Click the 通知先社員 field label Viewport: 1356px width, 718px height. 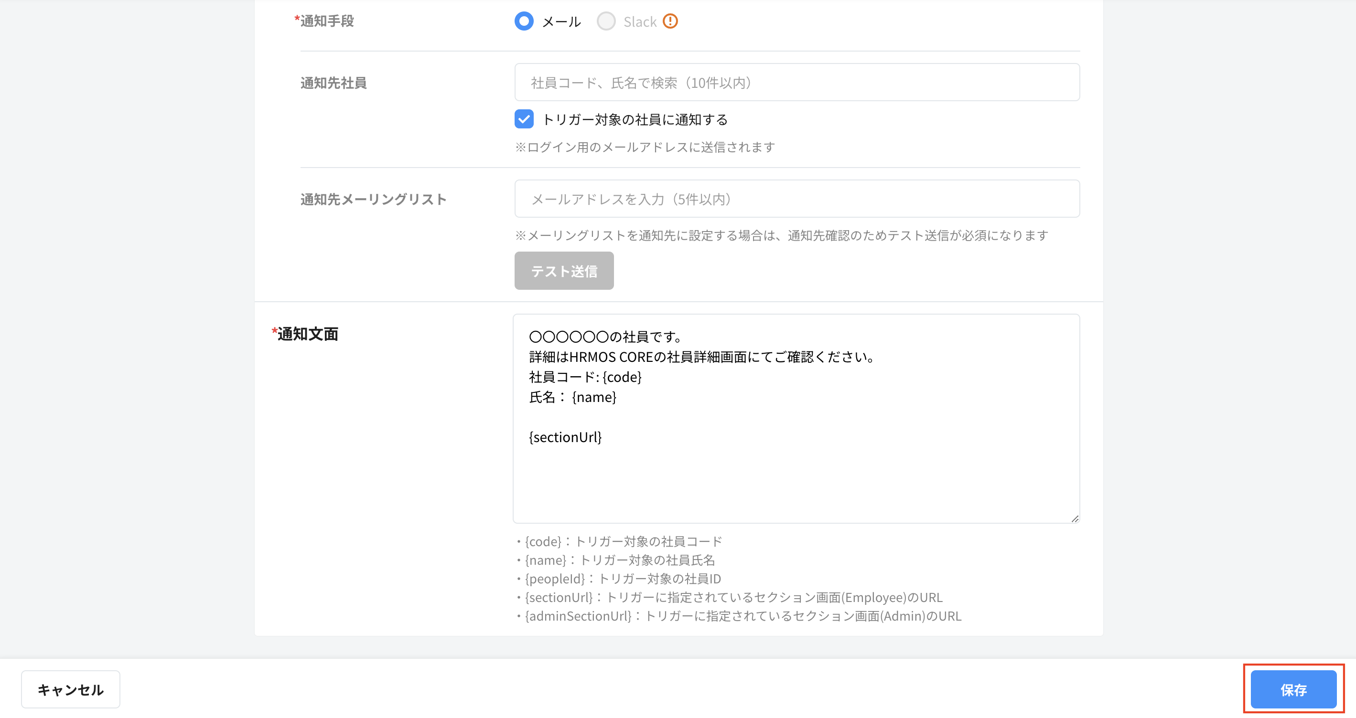click(x=334, y=83)
